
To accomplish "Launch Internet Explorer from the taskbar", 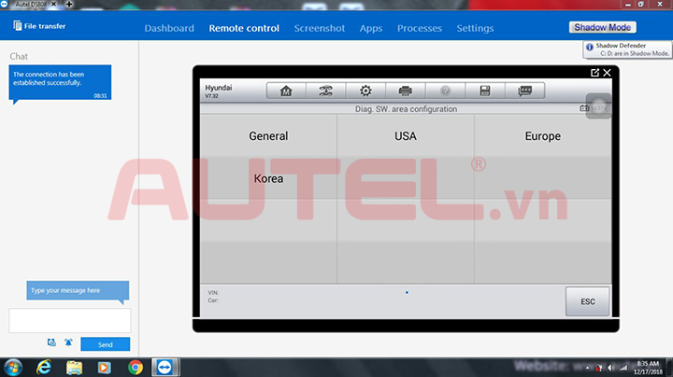I will (44, 368).
